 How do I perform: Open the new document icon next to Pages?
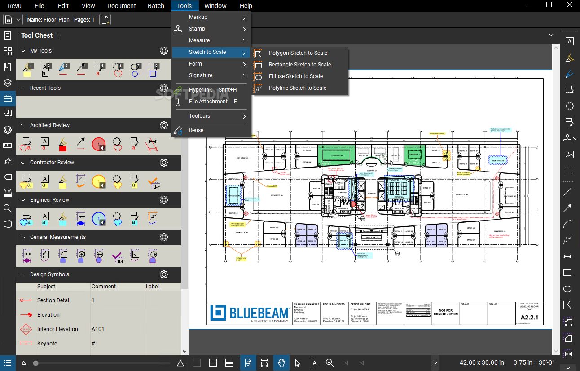pos(105,20)
